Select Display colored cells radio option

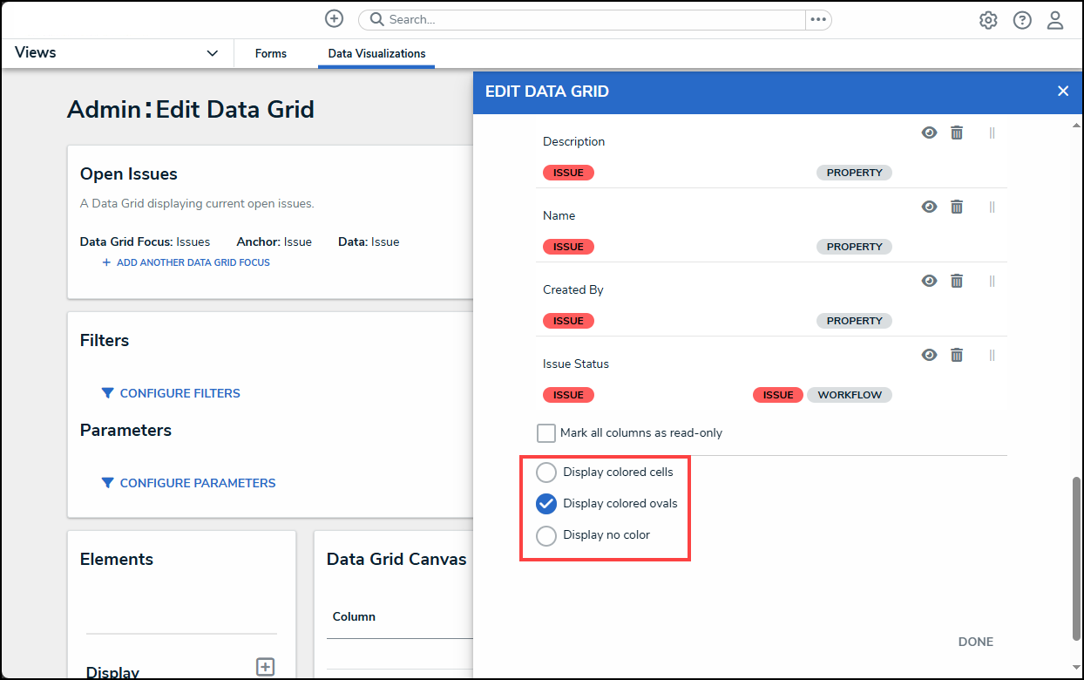tap(546, 473)
